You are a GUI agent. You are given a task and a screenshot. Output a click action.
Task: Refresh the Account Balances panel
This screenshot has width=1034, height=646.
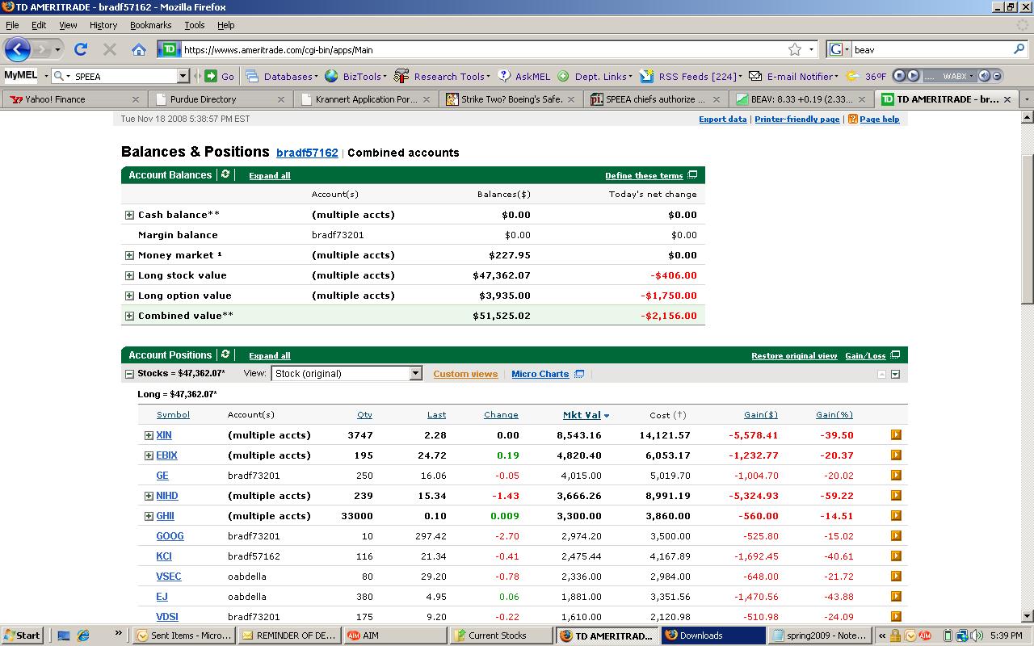pos(225,174)
